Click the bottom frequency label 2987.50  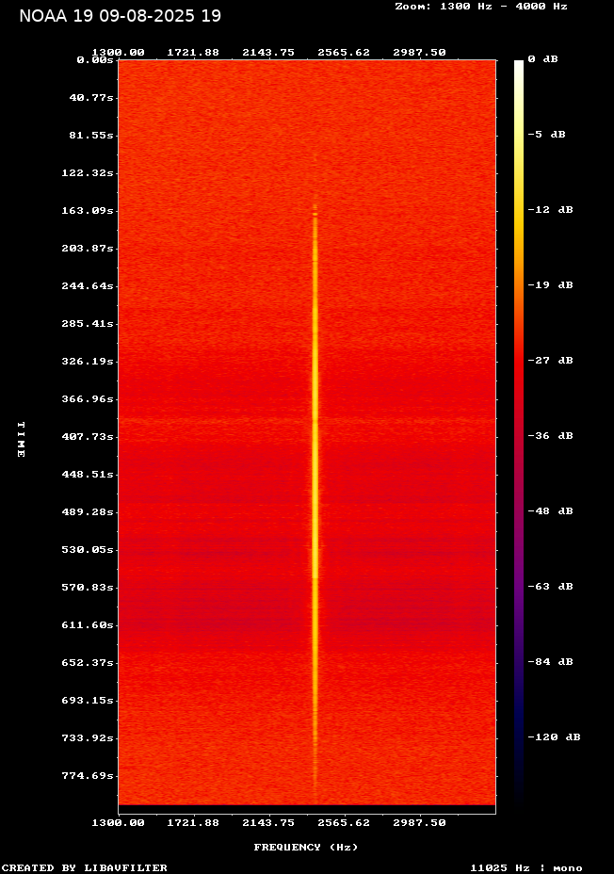pos(420,823)
